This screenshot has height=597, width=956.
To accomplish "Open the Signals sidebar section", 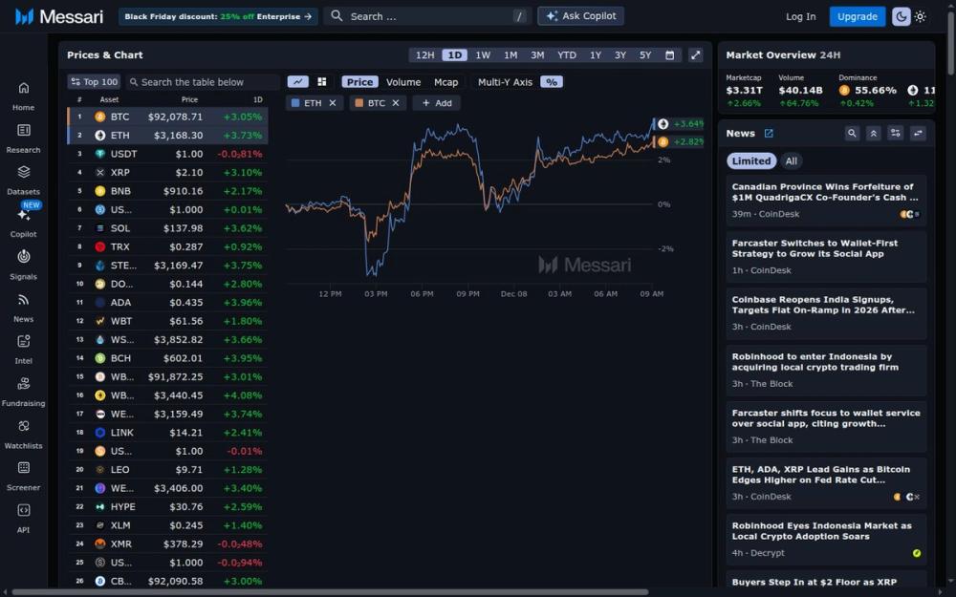I will (x=23, y=265).
